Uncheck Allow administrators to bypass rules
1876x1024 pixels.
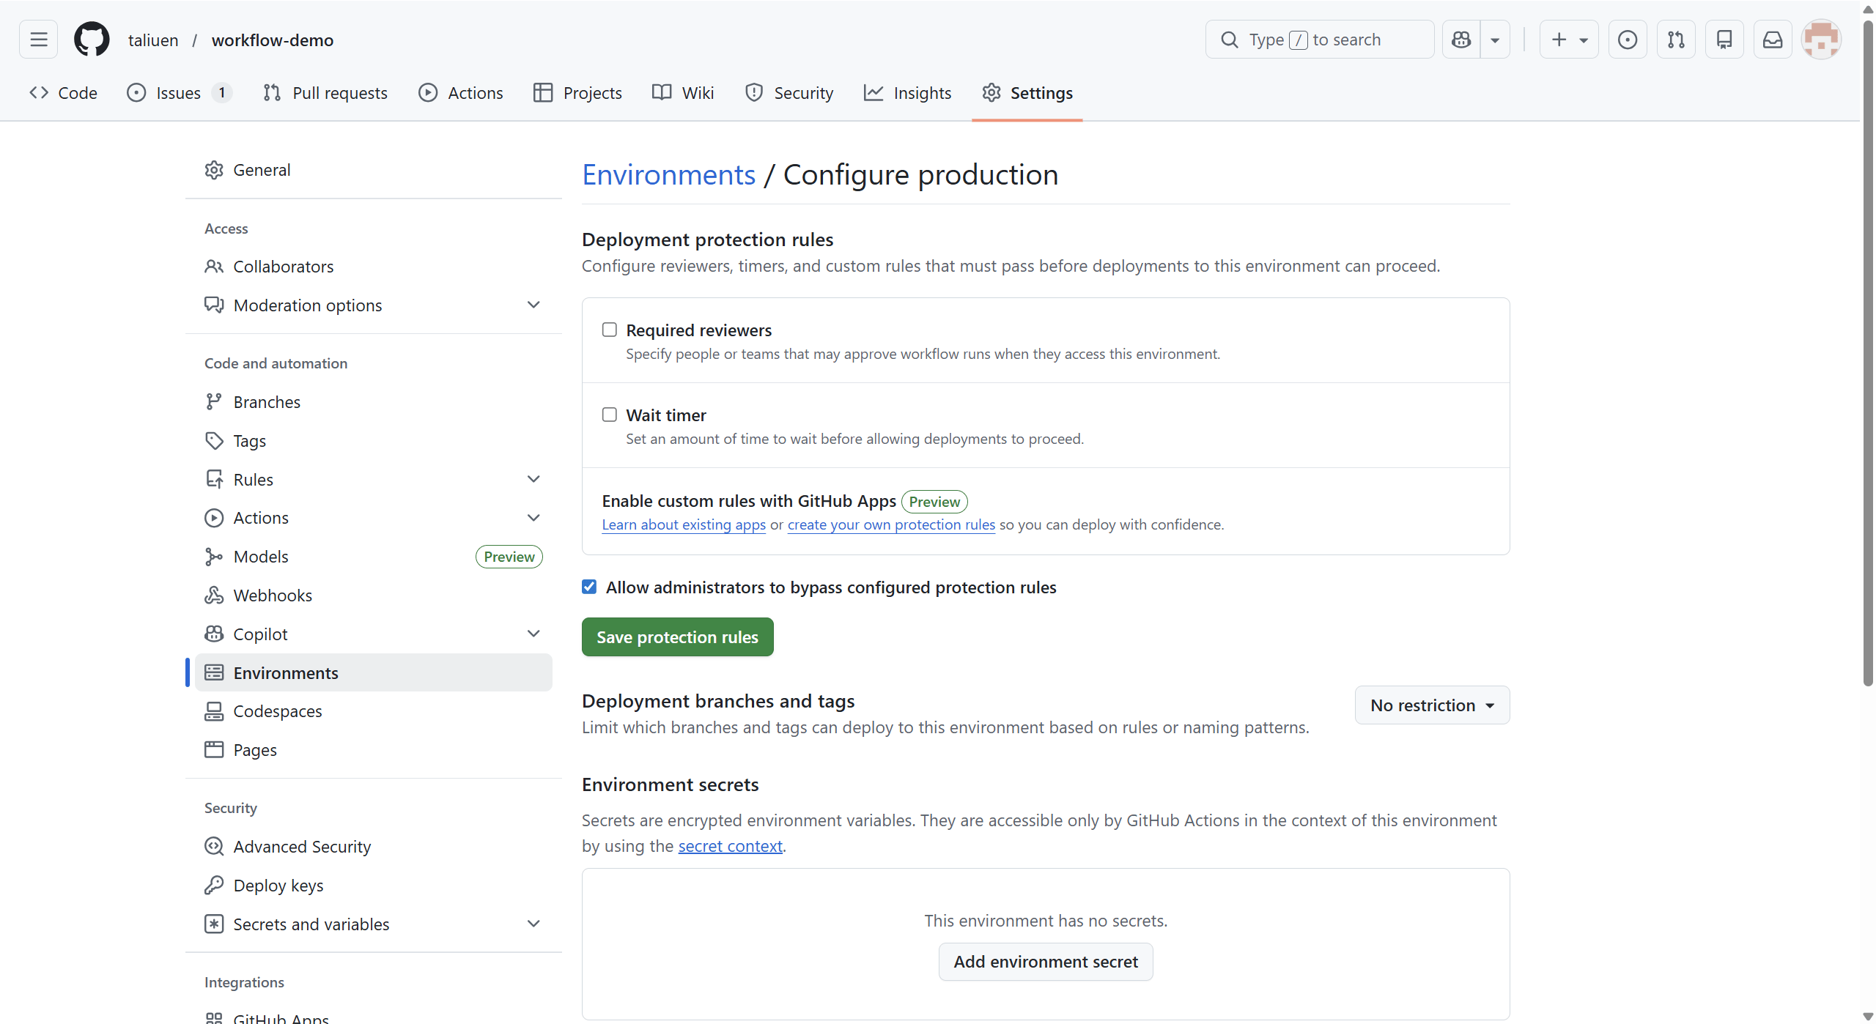coord(589,587)
